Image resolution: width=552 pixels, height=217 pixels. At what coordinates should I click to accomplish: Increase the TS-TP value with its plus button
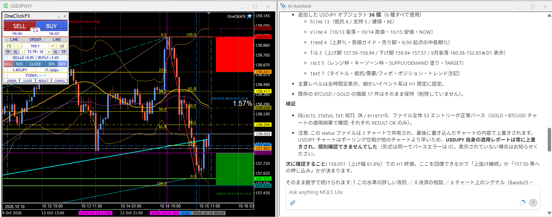49,52
